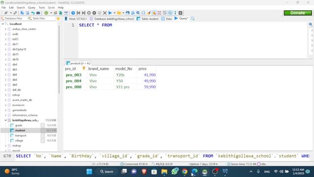The height and width of the screenshot is (177, 314).
Task: Expand the information_schema database node
Action: tap(5, 115)
